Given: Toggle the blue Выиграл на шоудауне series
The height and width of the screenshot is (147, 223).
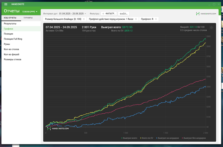Looking at the screenshot, I should click(x=167, y=138).
